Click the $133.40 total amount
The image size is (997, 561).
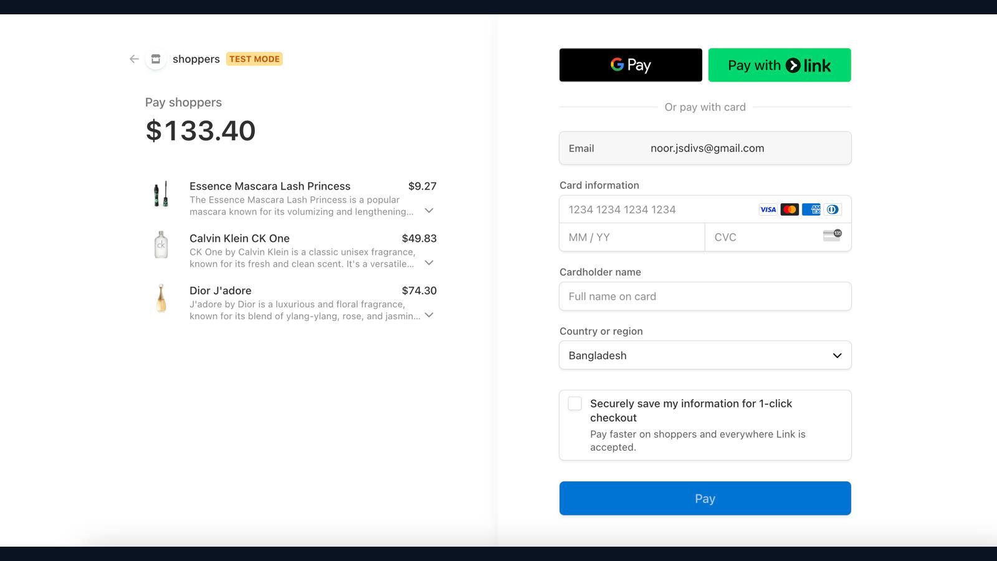201,131
